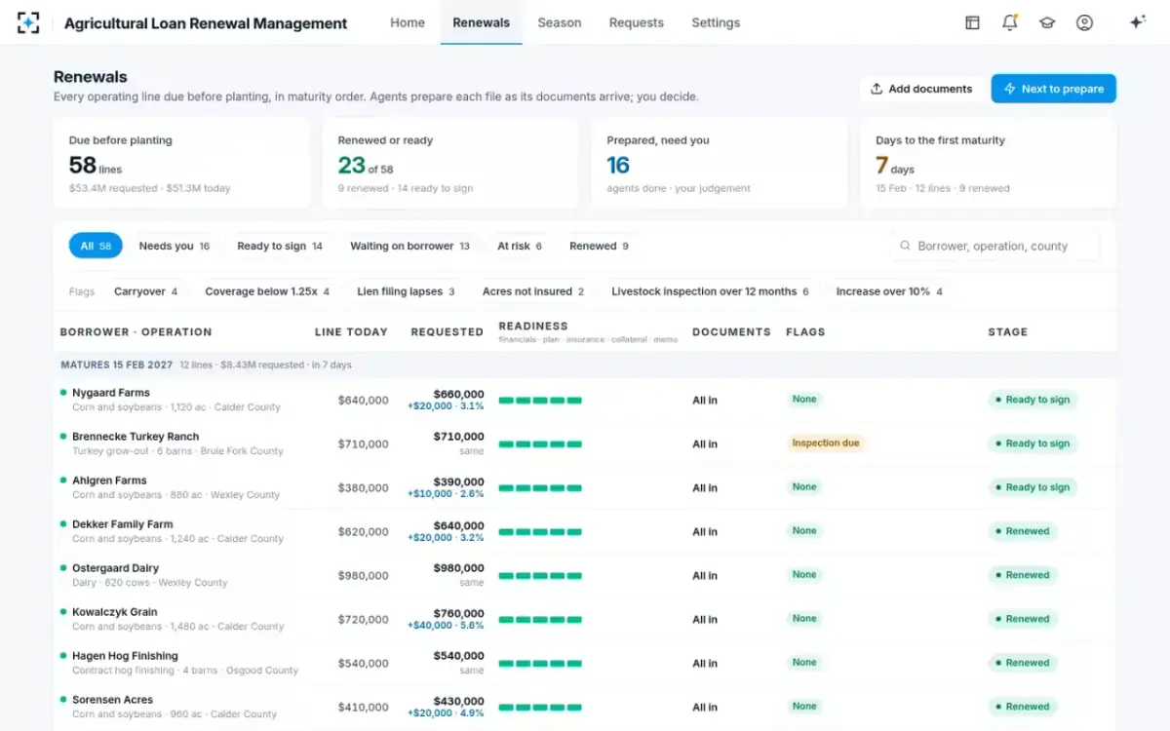
Task: Click Nygaard Farms readiness progress bar
Action: [540, 400]
